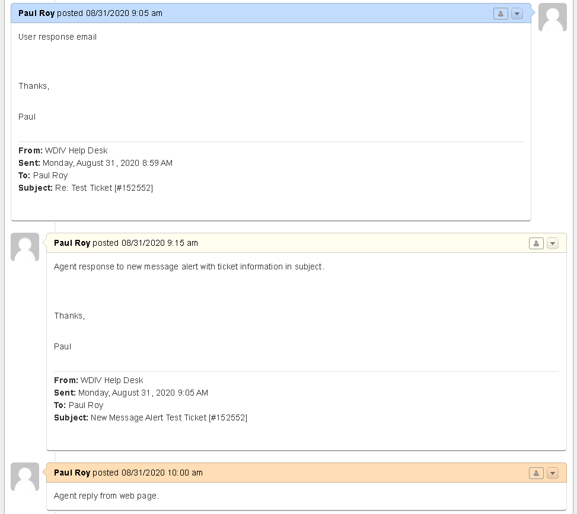Click the 'User response email' message text
Image resolution: width=577 pixels, height=514 pixels.
click(x=58, y=37)
